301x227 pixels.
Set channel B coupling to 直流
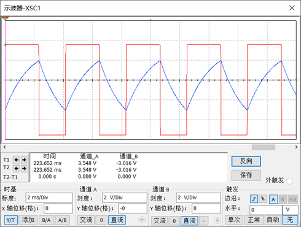tap(189, 221)
